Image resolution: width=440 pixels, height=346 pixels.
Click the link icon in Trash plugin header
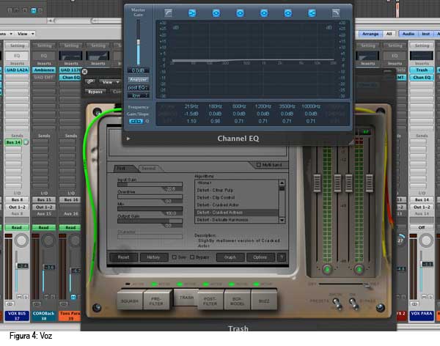click(90, 81)
